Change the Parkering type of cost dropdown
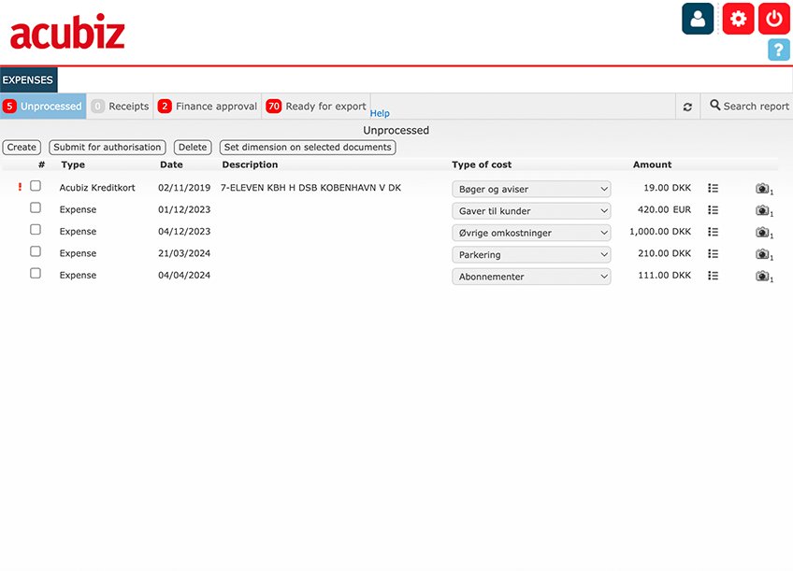Image resolution: width=793 pixels, height=571 pixels. pyautogui.click(x=530, y=255)
